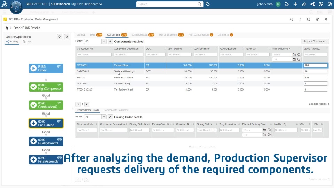Edit Picking Order details profile with pencil
Screen dimensions: 334x188
[110, 117]
